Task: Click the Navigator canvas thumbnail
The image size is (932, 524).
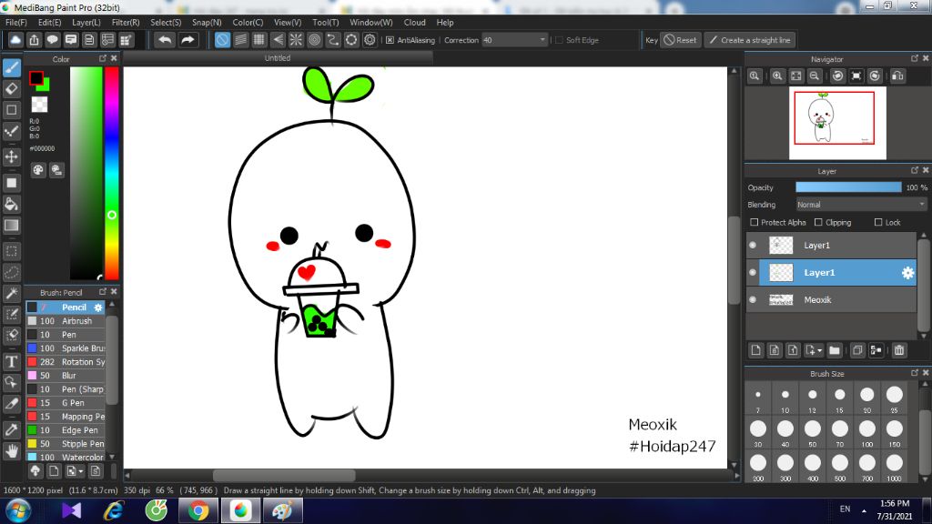Action: [x=837, y=123]
